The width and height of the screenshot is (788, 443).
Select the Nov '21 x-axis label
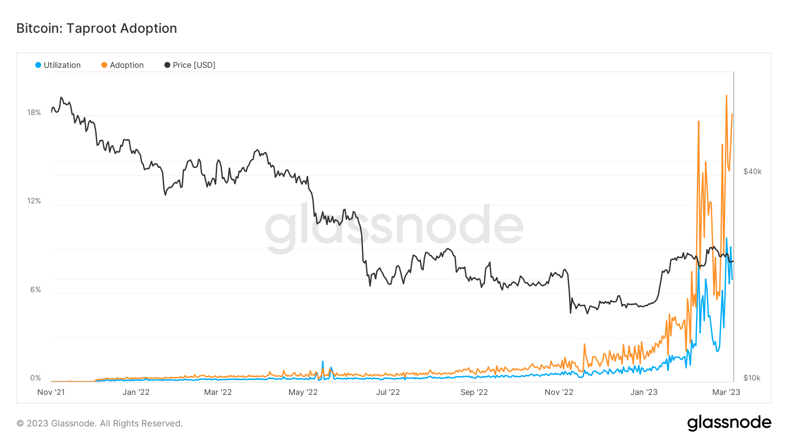51,392
